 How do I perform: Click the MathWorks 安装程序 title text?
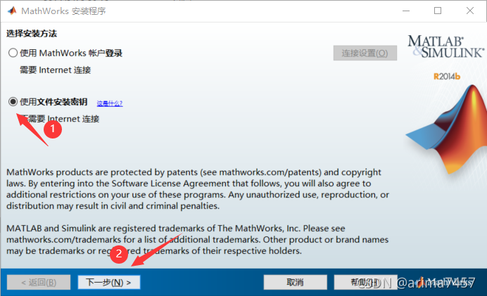tap(67, 11)
